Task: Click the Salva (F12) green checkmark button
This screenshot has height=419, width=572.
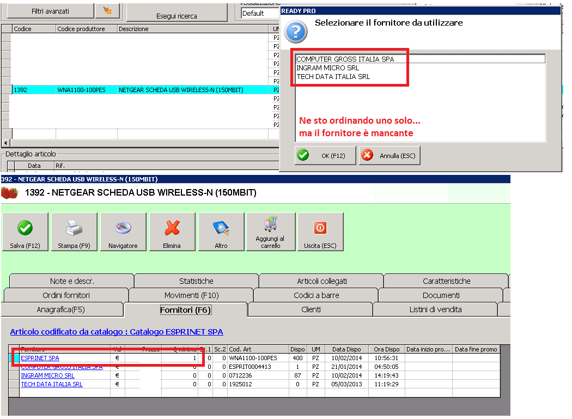Action: click(25, 232)
